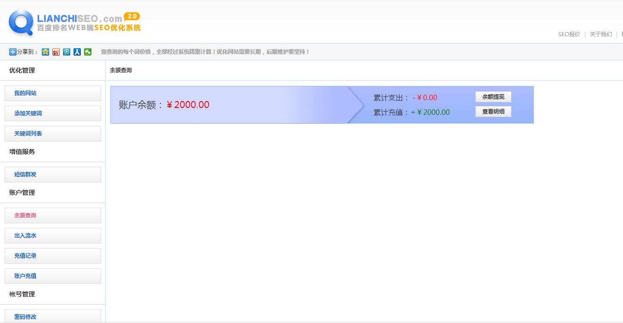Viewport: 623px width, 323px height.
Task: Share to 新浪微博 using its icon
Action: [56, 52]
